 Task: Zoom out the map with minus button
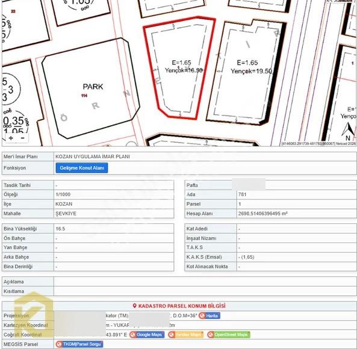tap(22, 138)
